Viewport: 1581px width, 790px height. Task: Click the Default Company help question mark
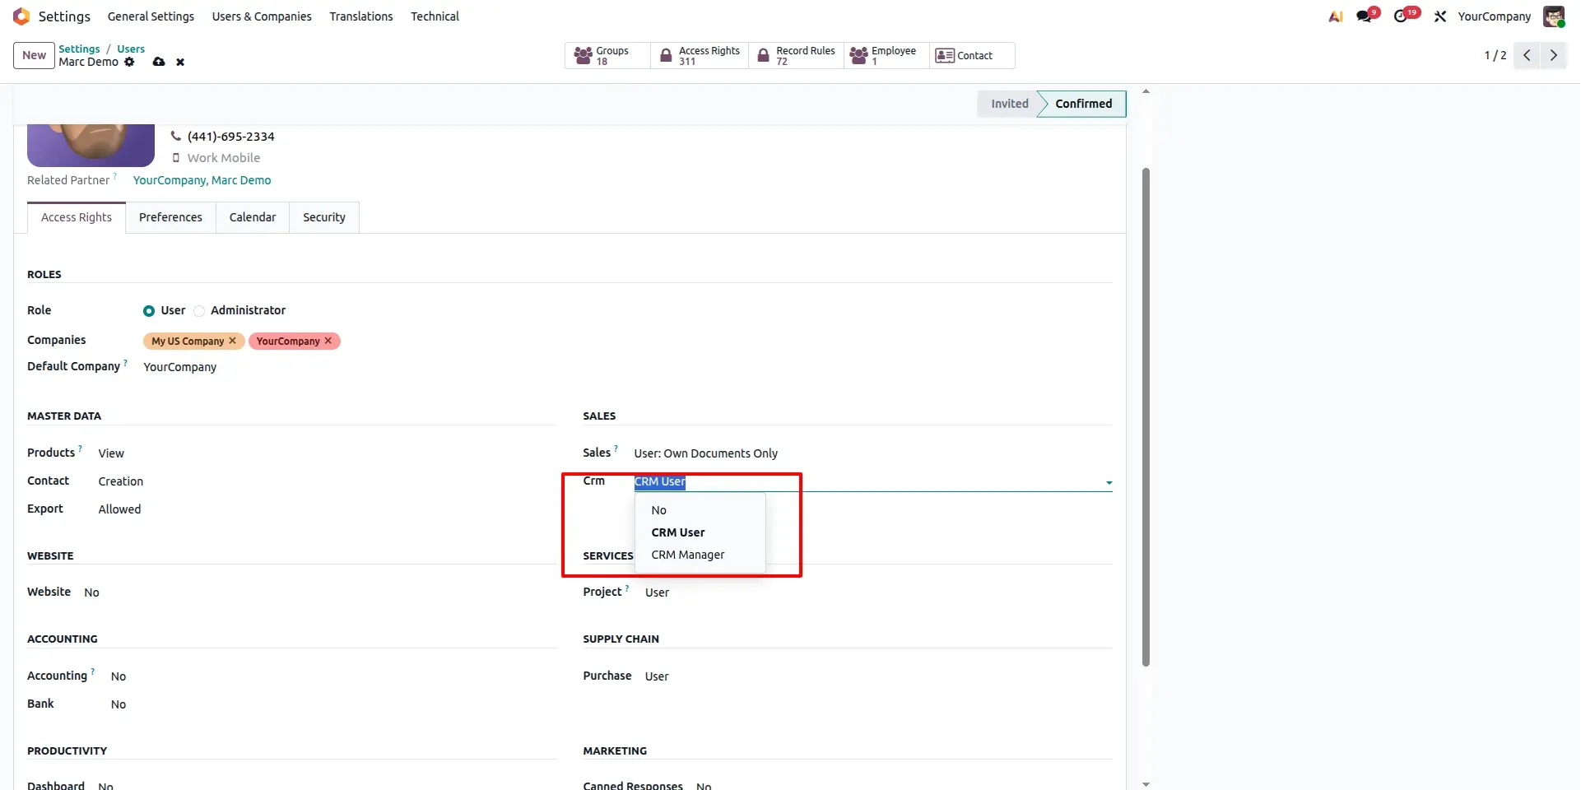click(125, 362)
